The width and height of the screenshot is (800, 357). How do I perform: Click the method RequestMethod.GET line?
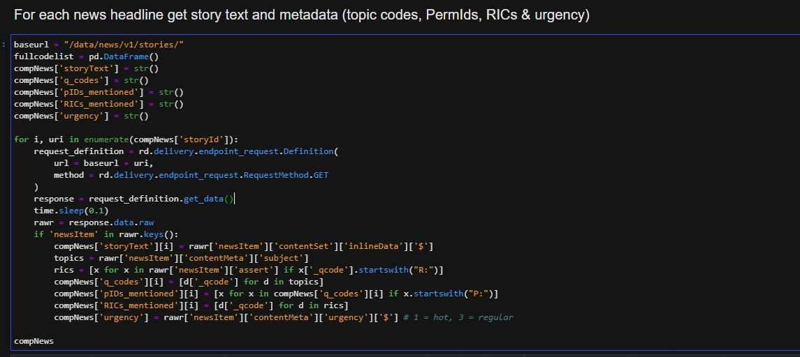coord(191,175)
